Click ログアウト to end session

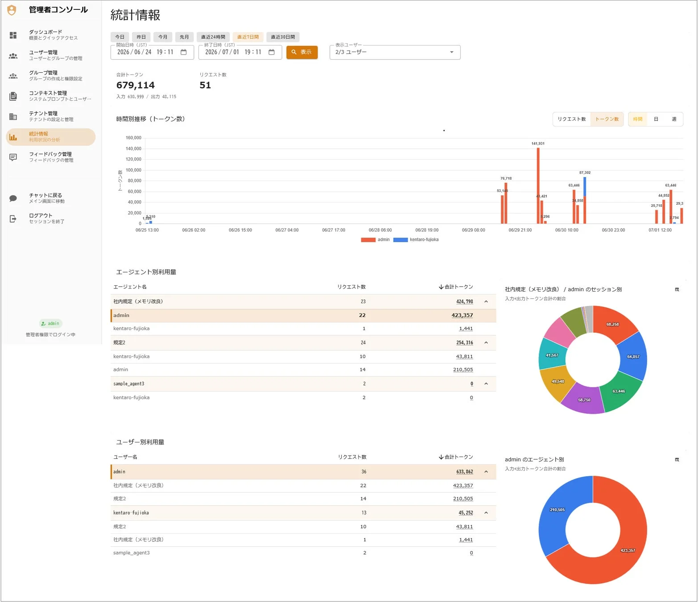pos(51,219)
